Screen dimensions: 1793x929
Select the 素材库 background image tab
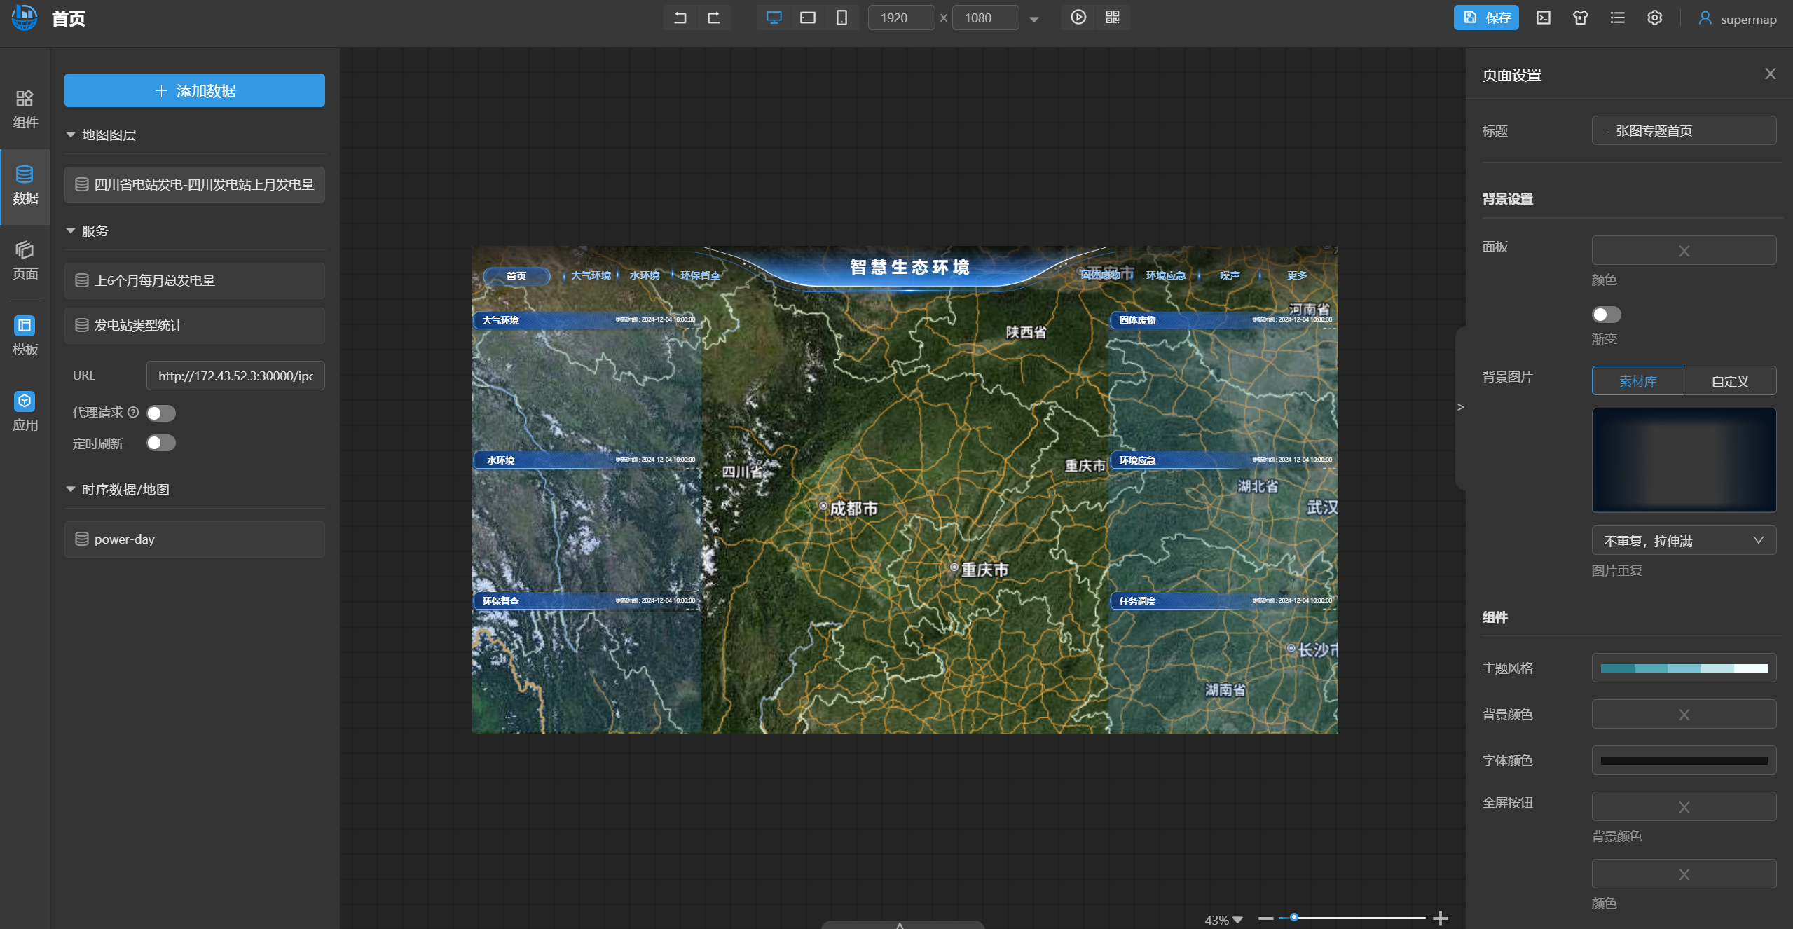coord(1637,381)
